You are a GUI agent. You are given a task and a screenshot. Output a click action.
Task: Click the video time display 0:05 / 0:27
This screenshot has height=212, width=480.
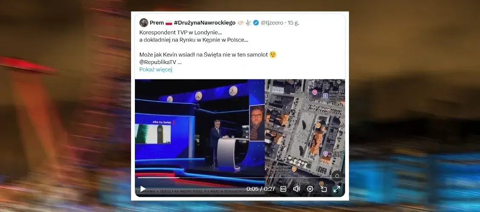pos(261,189)
